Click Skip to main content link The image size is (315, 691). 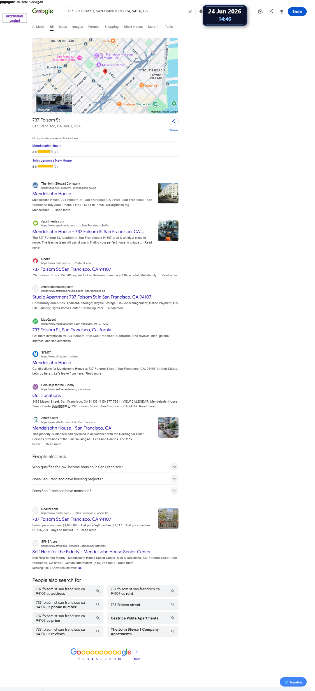(x=15, y=18)
